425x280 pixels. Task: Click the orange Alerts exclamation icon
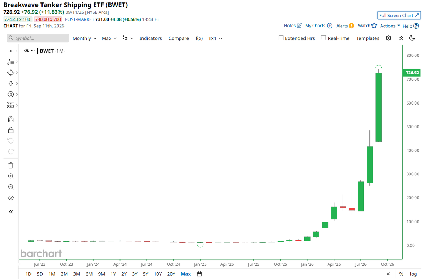click(x=351, y=26)
